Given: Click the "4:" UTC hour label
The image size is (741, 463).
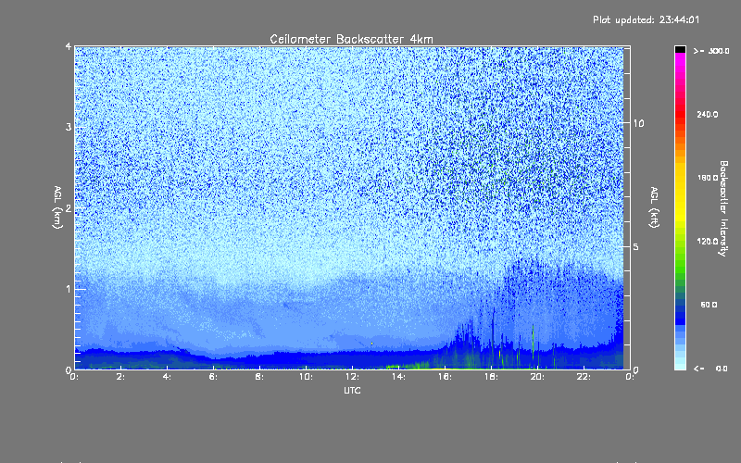Looking at the screenshot, I should [167, 377].
